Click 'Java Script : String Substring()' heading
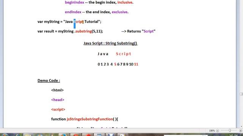Image resolution: width=243 pixels, height=136 pixels. tap(110, 43)
